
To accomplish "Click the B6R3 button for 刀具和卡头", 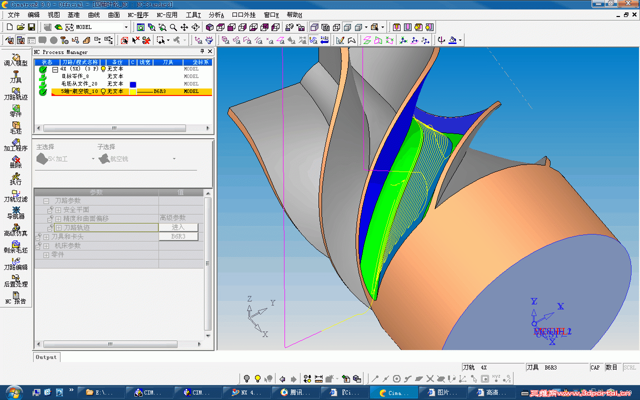I will click(178, 236).
